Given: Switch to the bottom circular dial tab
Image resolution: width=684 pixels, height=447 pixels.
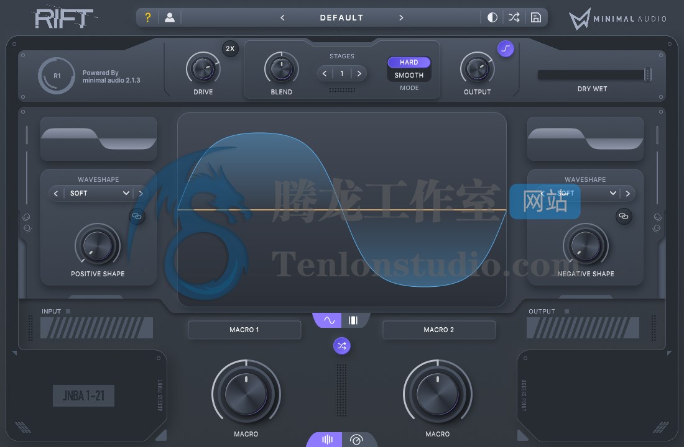Looking at the screenshot, I should click(356, 440).
